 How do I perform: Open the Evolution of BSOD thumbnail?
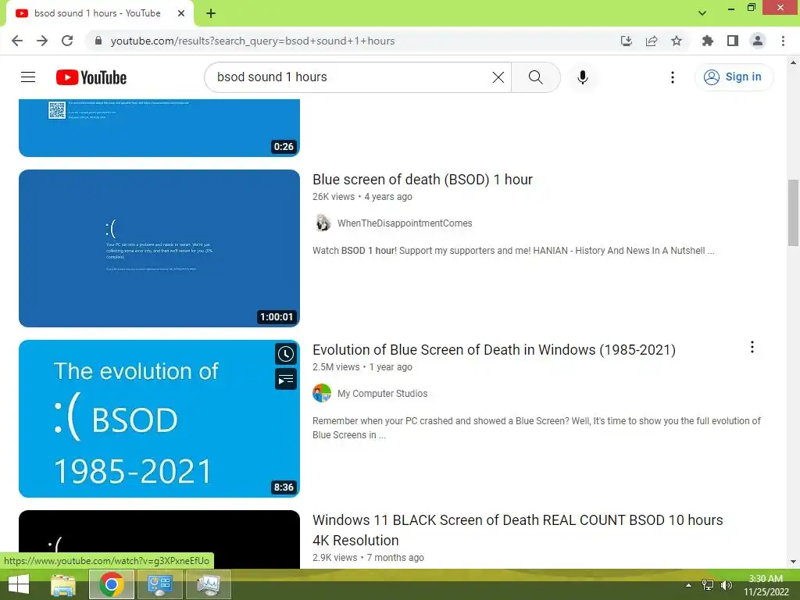tap(159, 419)
